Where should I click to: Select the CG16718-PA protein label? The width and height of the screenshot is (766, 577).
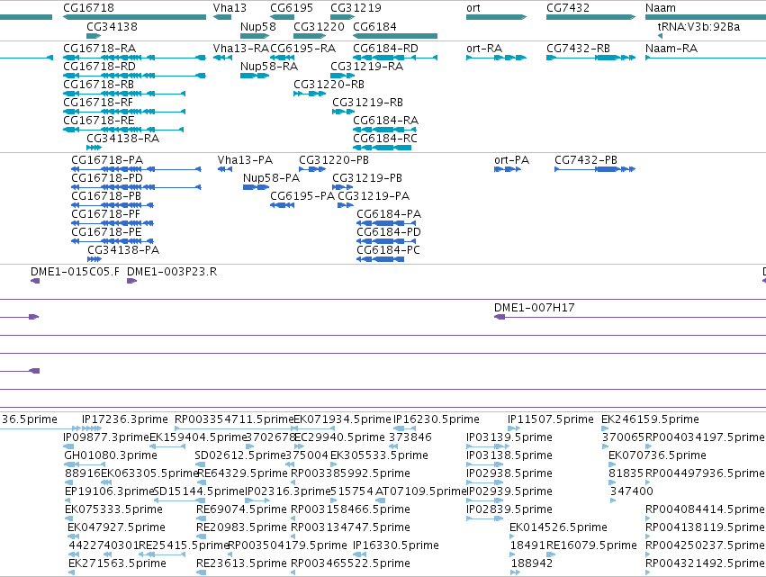107,159
